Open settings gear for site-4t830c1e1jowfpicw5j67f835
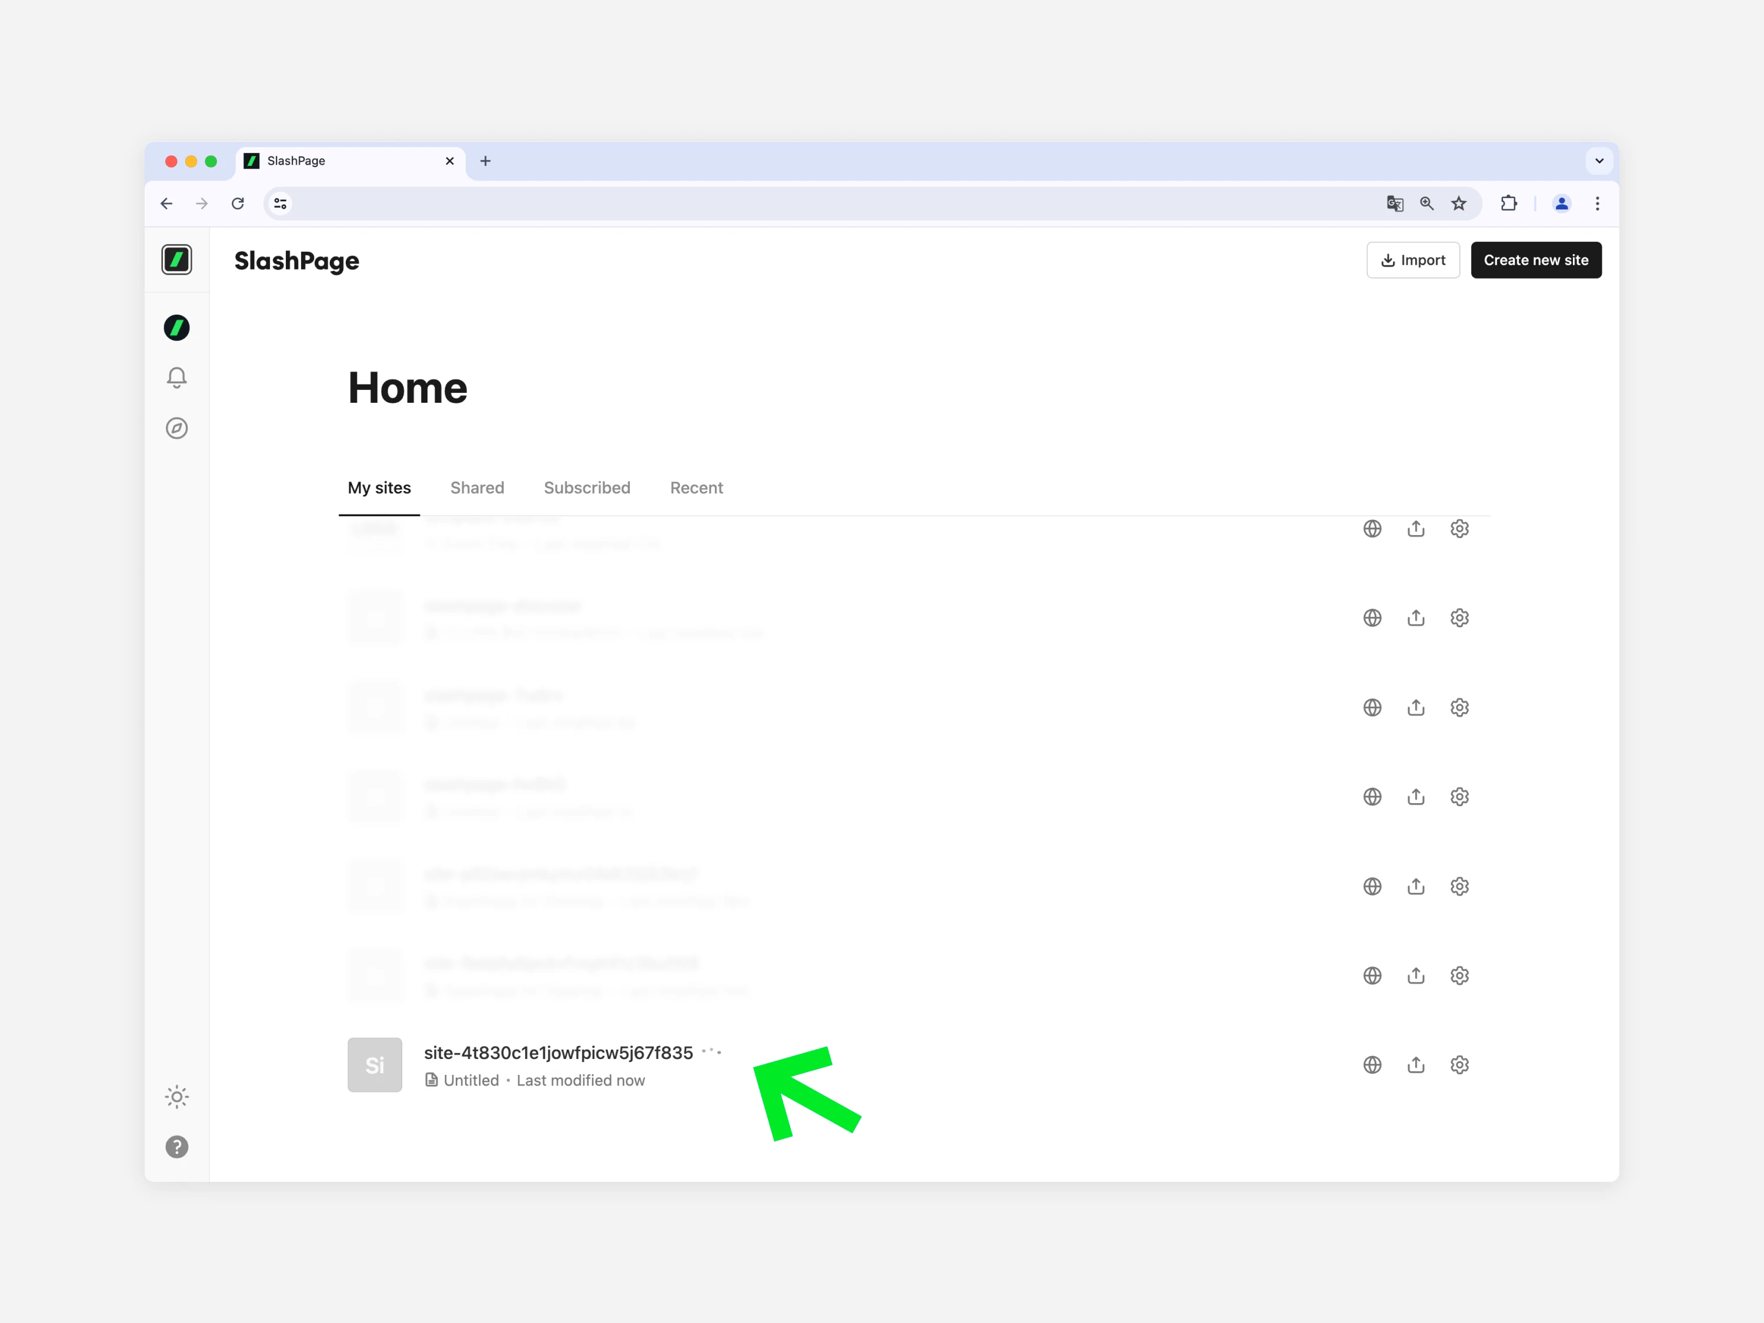Viewport: 1764px width, 1323px height. [1459, 1065]
